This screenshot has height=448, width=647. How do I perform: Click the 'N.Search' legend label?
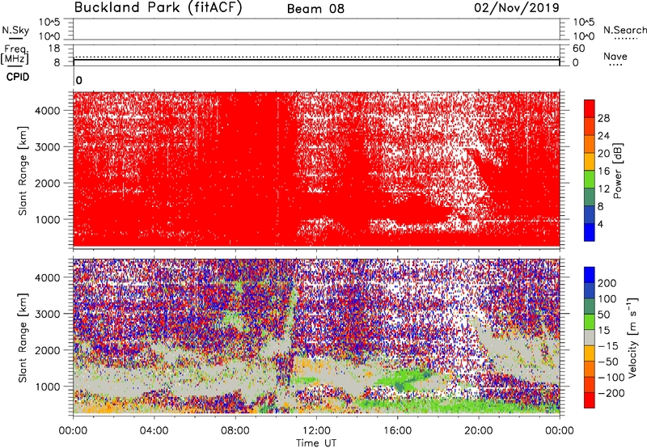click(624, 30)
